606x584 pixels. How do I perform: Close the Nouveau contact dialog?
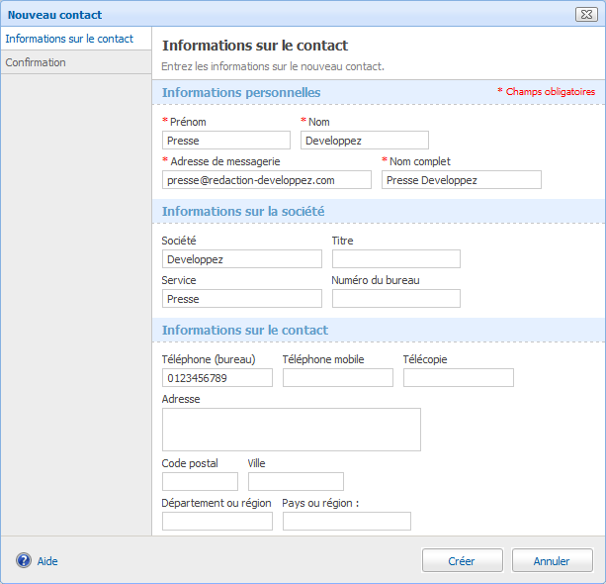pos(583,14)
